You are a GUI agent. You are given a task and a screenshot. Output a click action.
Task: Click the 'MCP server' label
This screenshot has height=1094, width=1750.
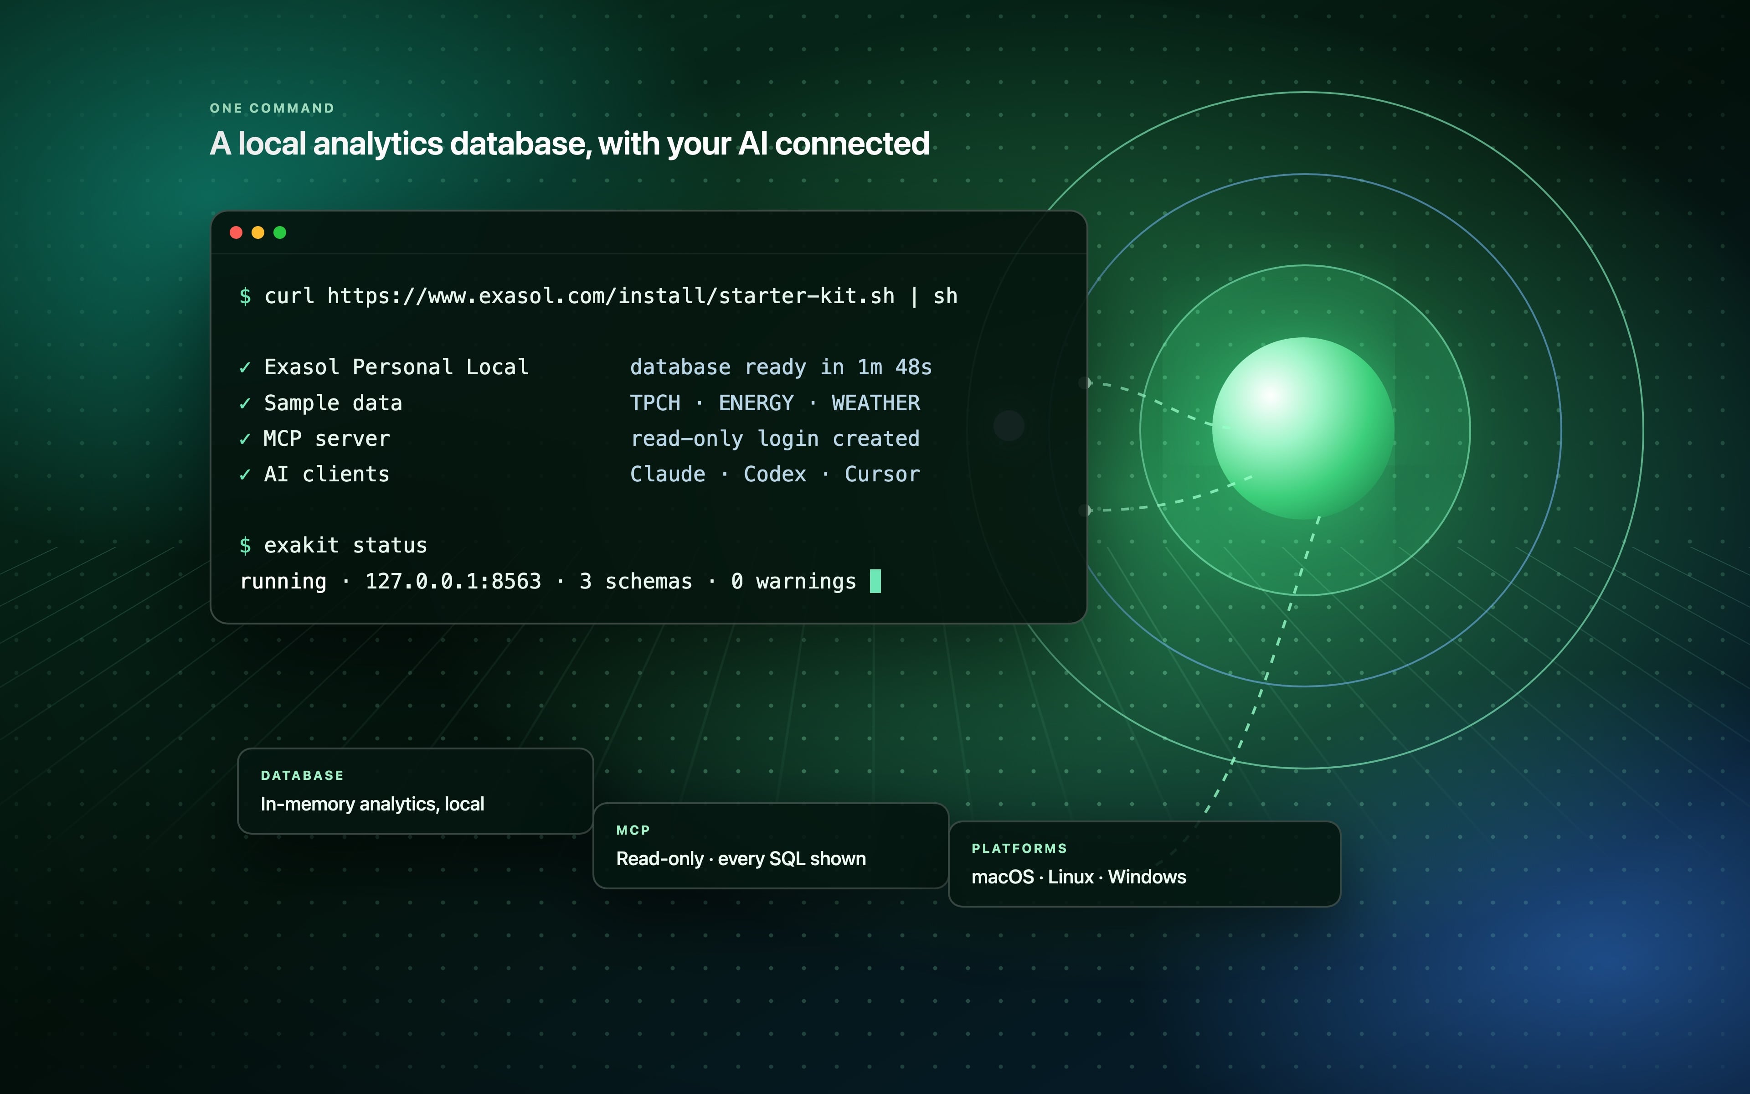327,439
